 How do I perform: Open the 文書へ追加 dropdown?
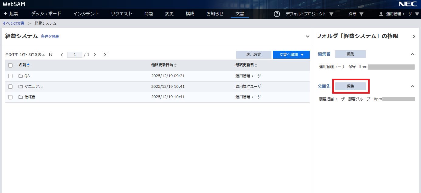[x=291, y=55]
